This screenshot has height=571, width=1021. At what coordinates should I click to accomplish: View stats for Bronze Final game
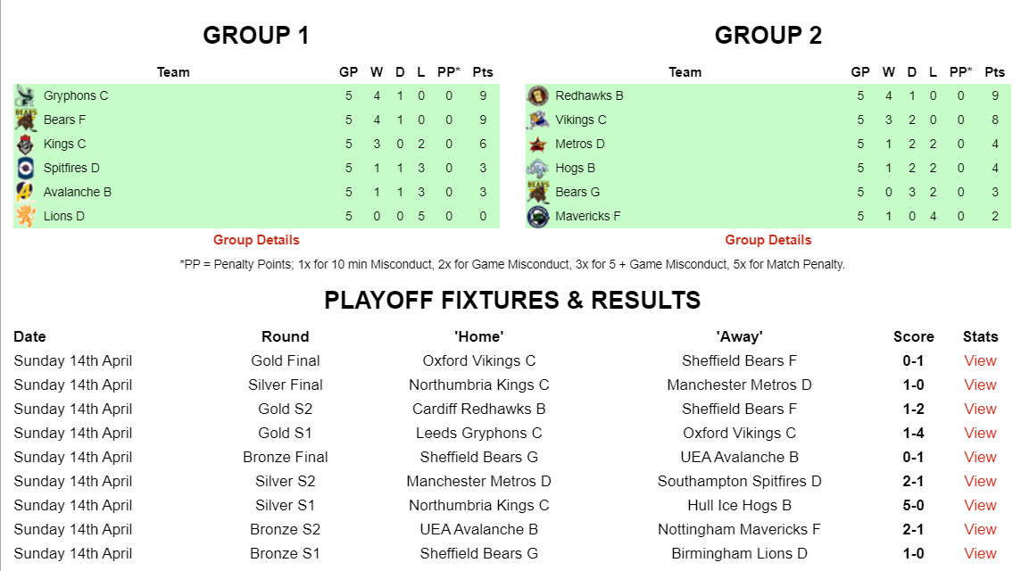click(980, 457)
